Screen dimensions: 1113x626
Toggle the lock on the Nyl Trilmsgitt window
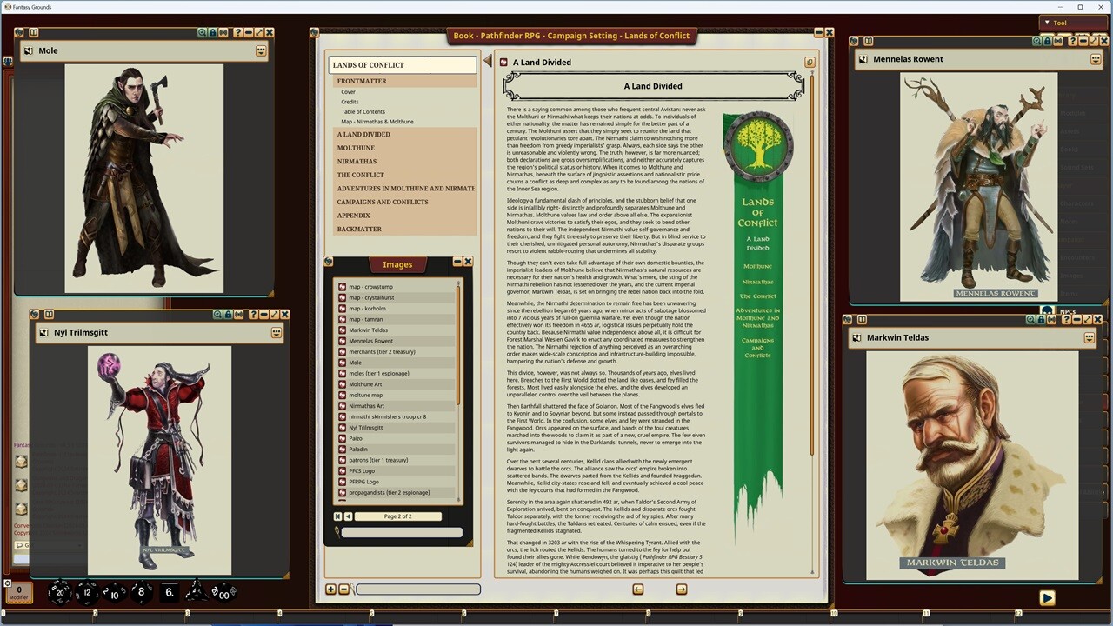[228, 315]
